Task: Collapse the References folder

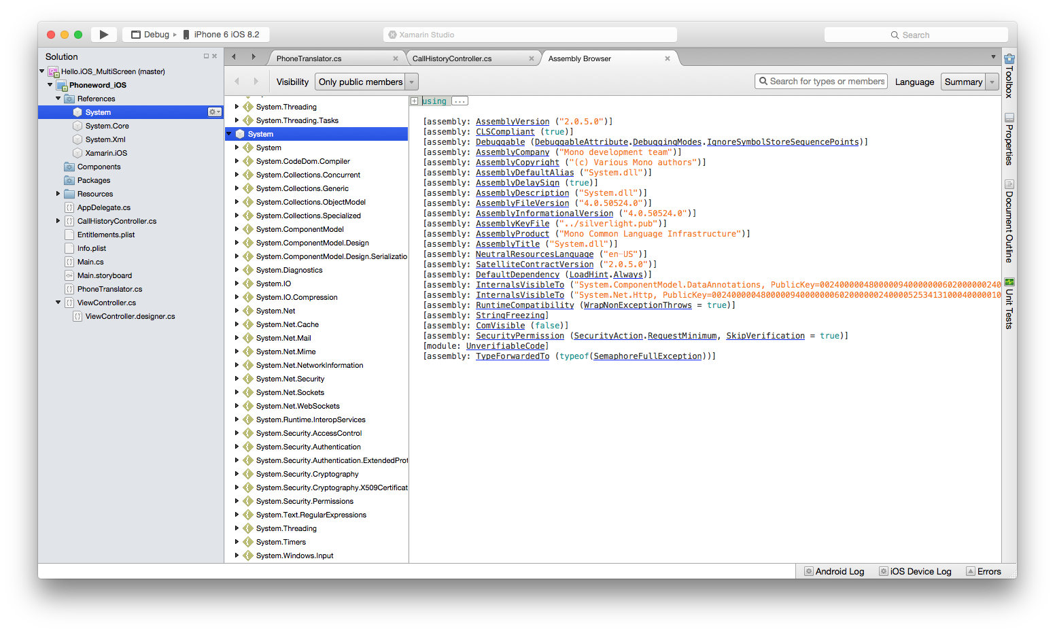Action: (x=58, y=99)
